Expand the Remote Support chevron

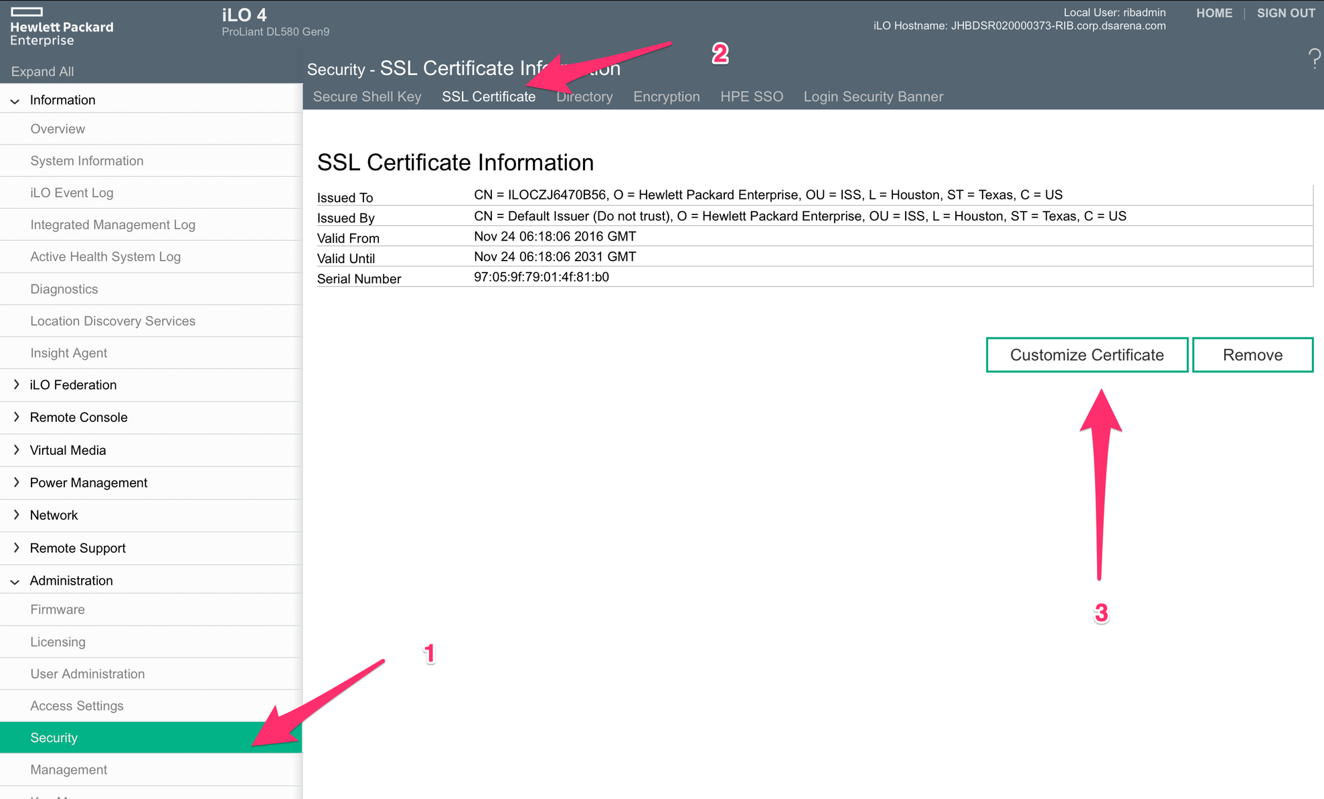click(15, 547)
